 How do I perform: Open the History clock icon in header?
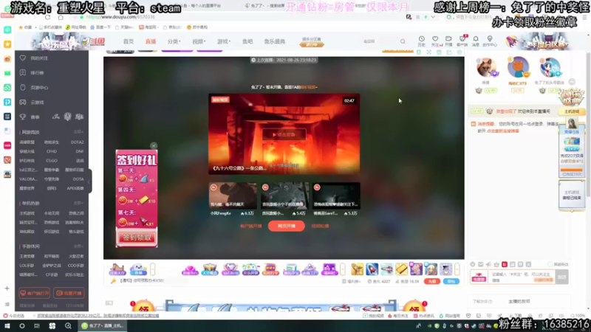click(x=421, y=39)
